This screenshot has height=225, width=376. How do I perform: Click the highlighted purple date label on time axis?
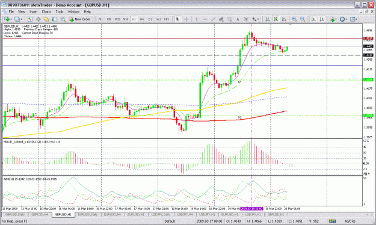click(251, 209)
